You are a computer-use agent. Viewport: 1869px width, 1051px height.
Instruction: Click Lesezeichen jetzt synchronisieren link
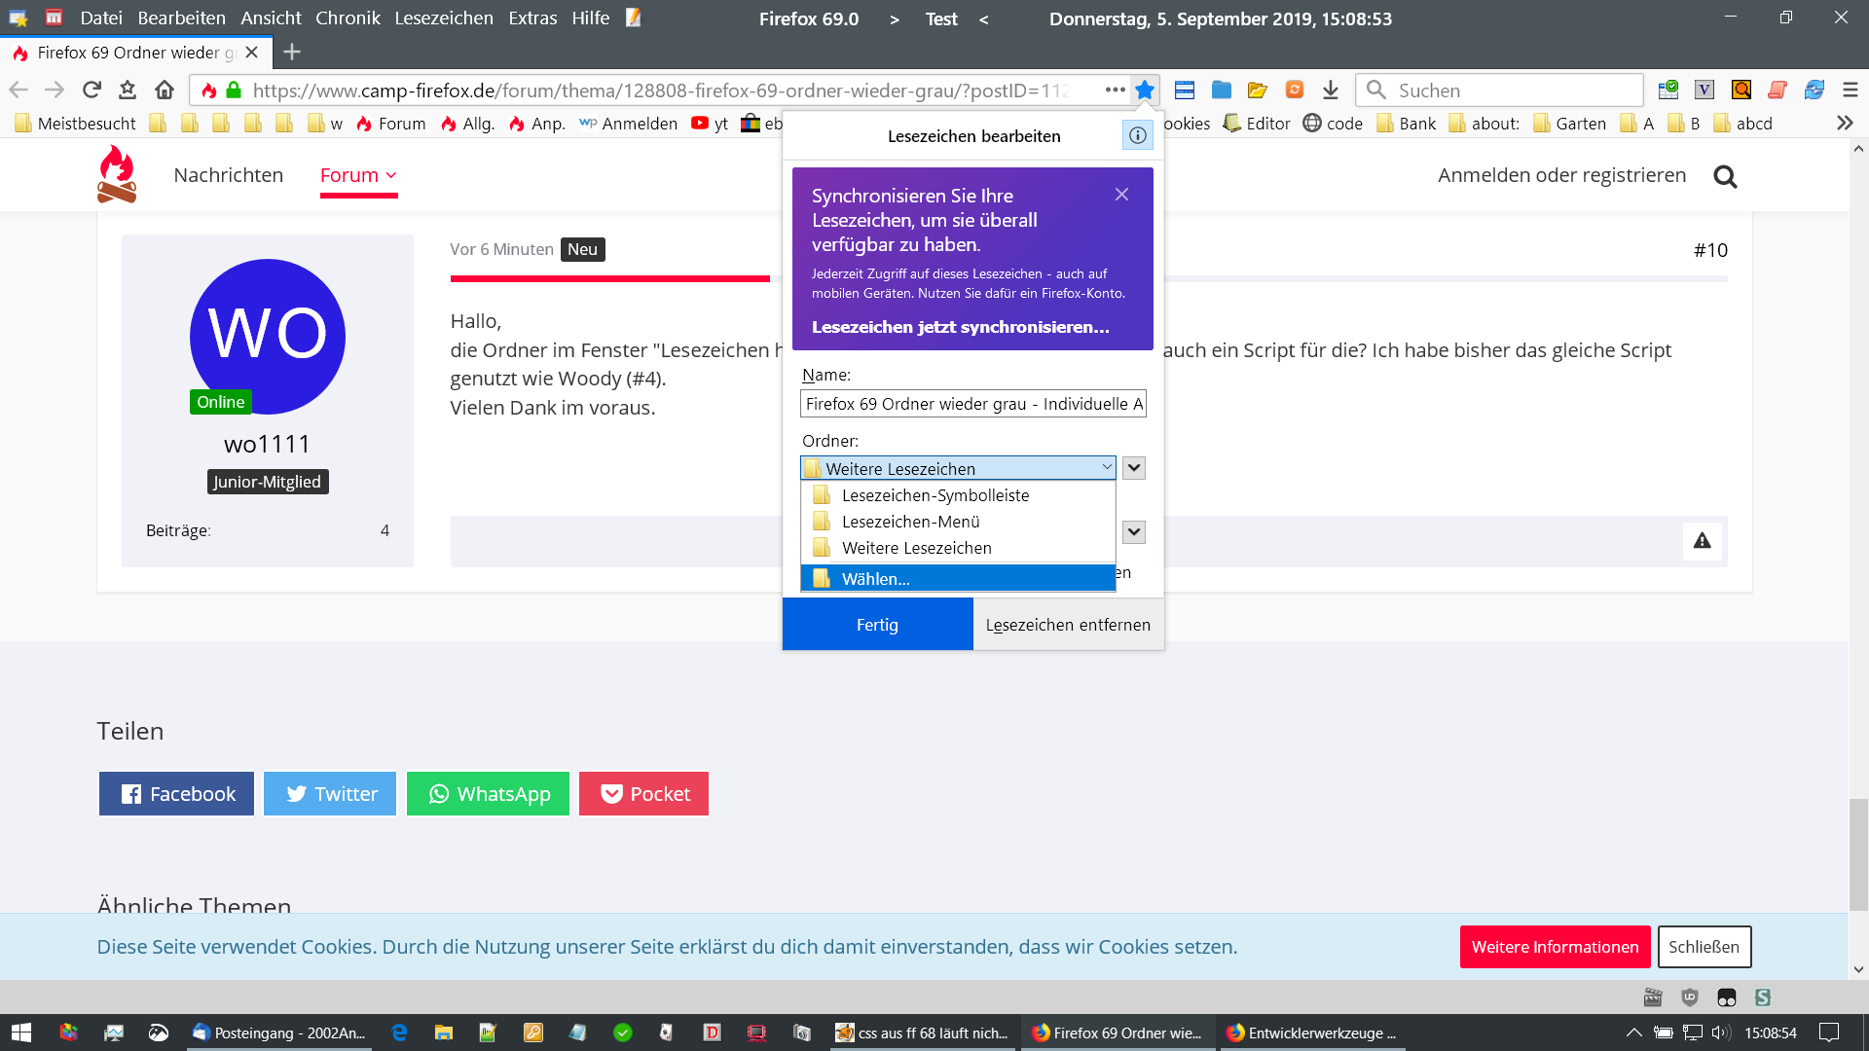tap(960, 327)
